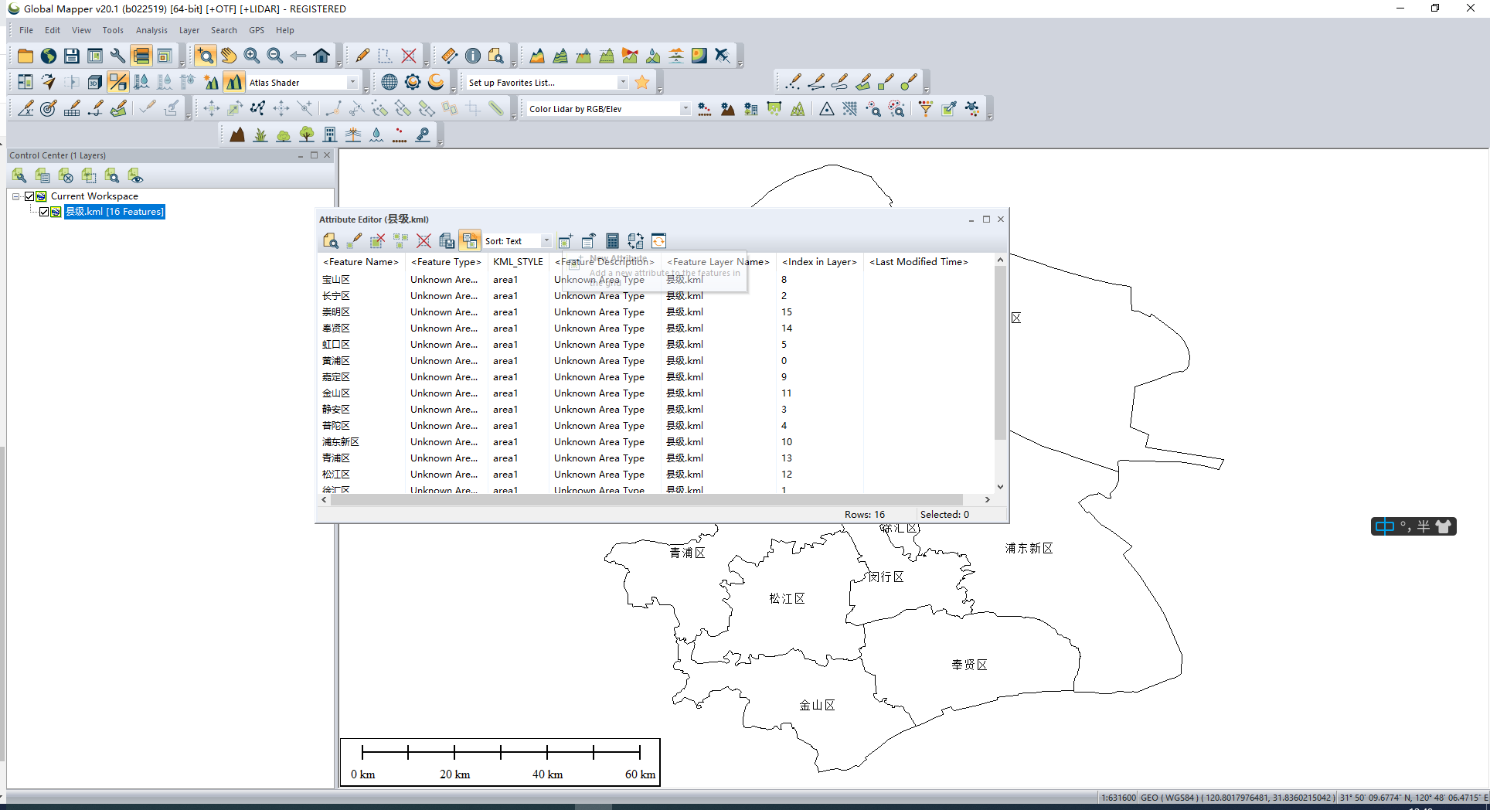Open the Measure tool
This screenshot has height=810, width=1490.
tap(448, 56)
